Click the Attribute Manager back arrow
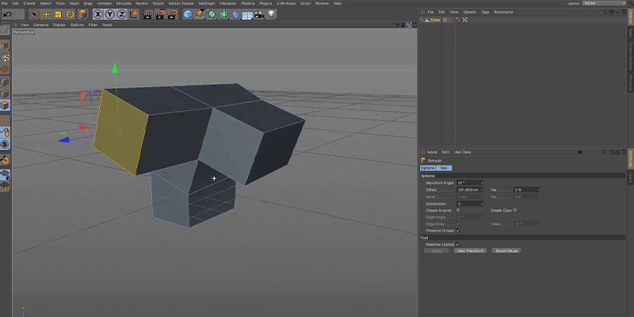 (x=580, y=152)
